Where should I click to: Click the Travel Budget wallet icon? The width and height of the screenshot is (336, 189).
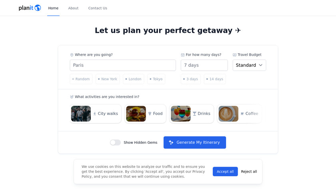click(235, 55)
